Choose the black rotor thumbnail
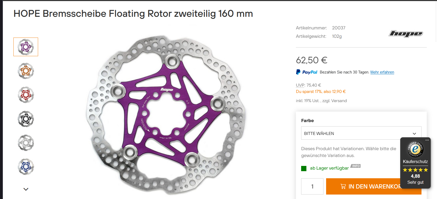This screenshot has width=437, height=199. pyautogui.click(x=26, y=119)
